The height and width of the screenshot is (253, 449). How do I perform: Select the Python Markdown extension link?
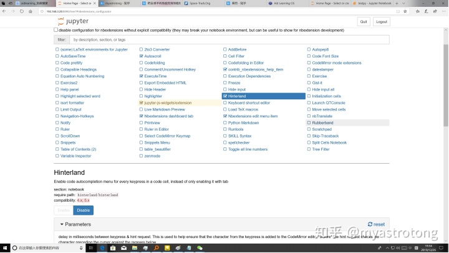coord(243,123)
